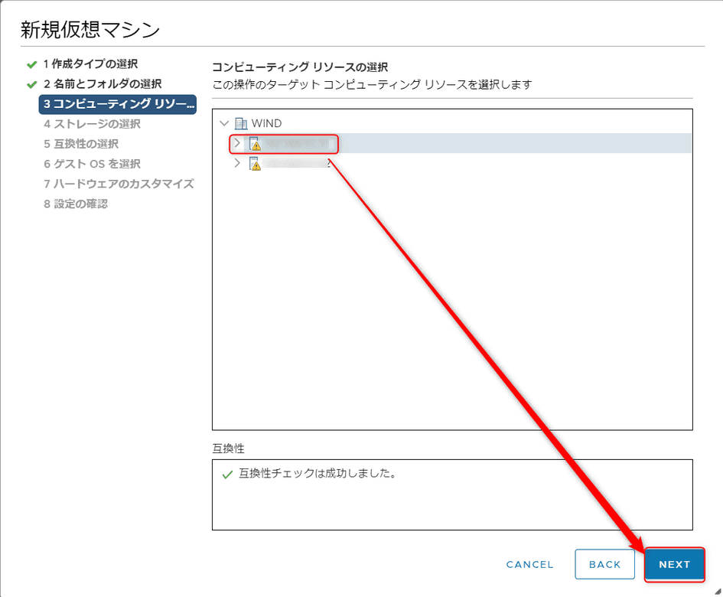Screen dimensions: 723x597
Task: Click the second host's warning triangle icon
Action: coord(256,165)
